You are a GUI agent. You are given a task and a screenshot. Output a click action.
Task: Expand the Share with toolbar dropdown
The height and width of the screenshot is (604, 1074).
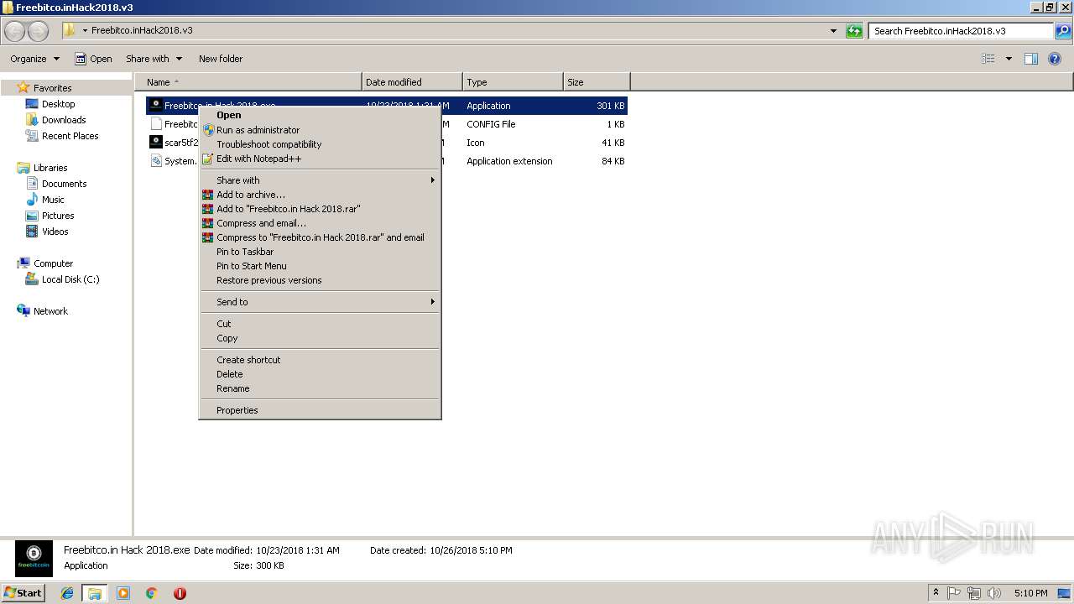pos(154,59)
